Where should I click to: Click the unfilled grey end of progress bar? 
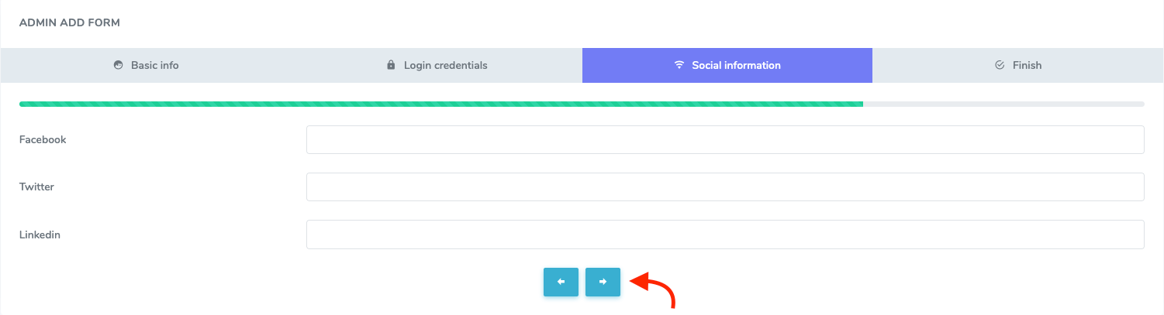[1003, 104]
